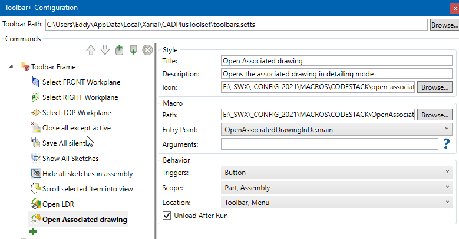Toggle the Unload After Run checkbox
This screenshot has height=239, width=459.
click(167, 216)
